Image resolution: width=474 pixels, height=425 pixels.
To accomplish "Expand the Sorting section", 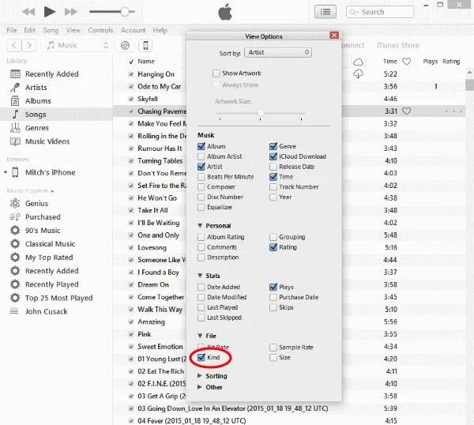I will (200, 376).
